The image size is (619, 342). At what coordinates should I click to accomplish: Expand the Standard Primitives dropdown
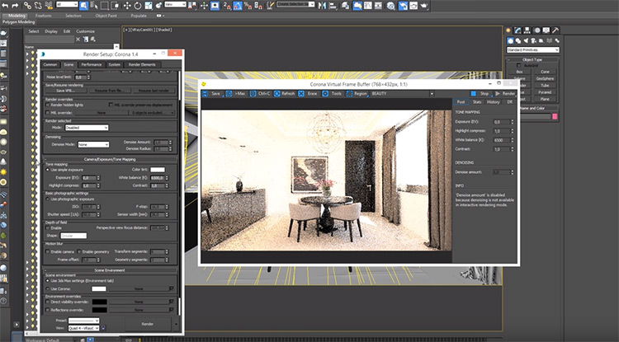coord(532,49)
